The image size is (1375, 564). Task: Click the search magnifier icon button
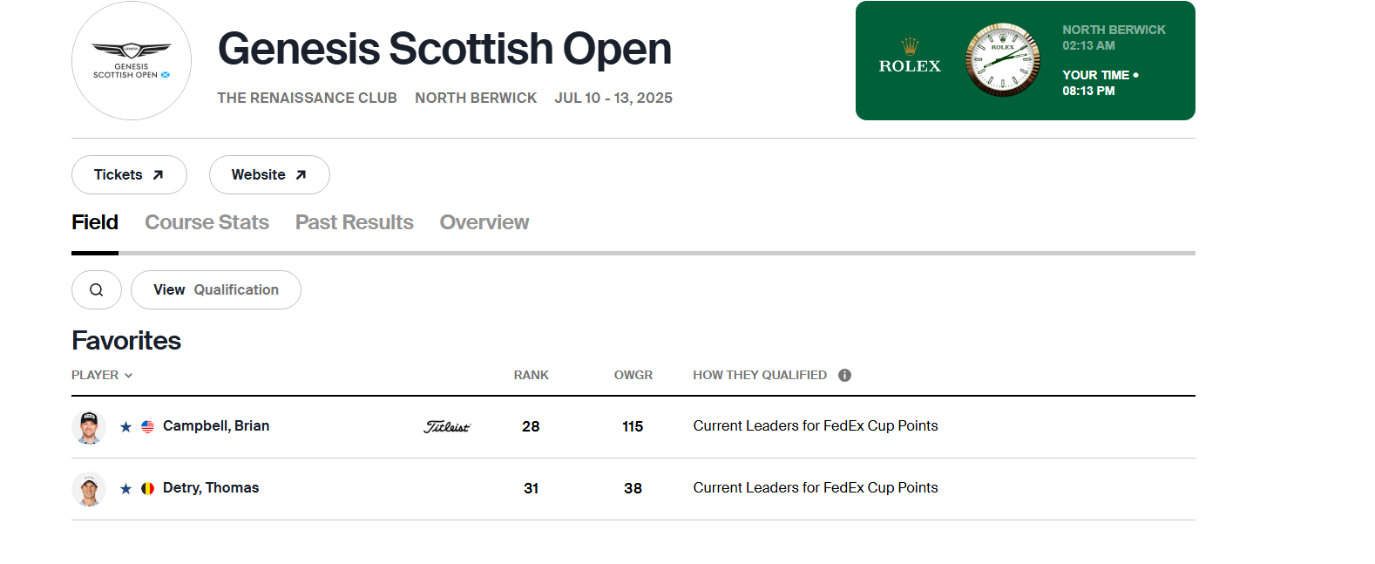(97, 290)
